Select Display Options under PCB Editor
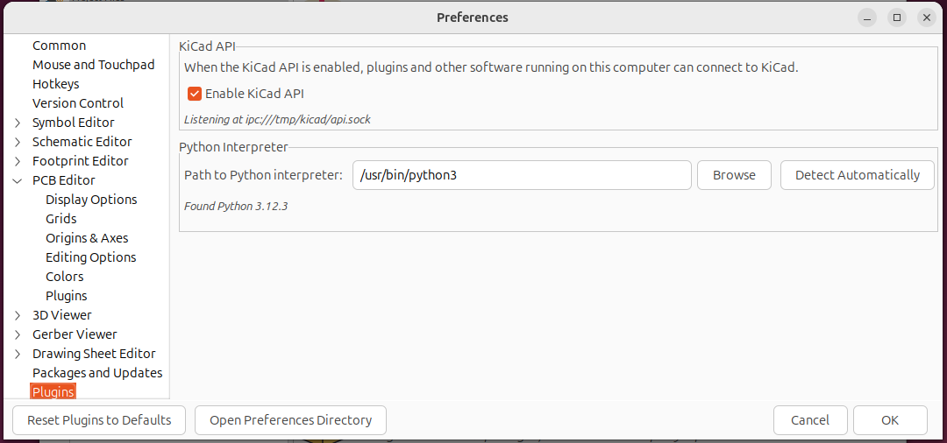The image size is (947, 443). coord(91,200)
